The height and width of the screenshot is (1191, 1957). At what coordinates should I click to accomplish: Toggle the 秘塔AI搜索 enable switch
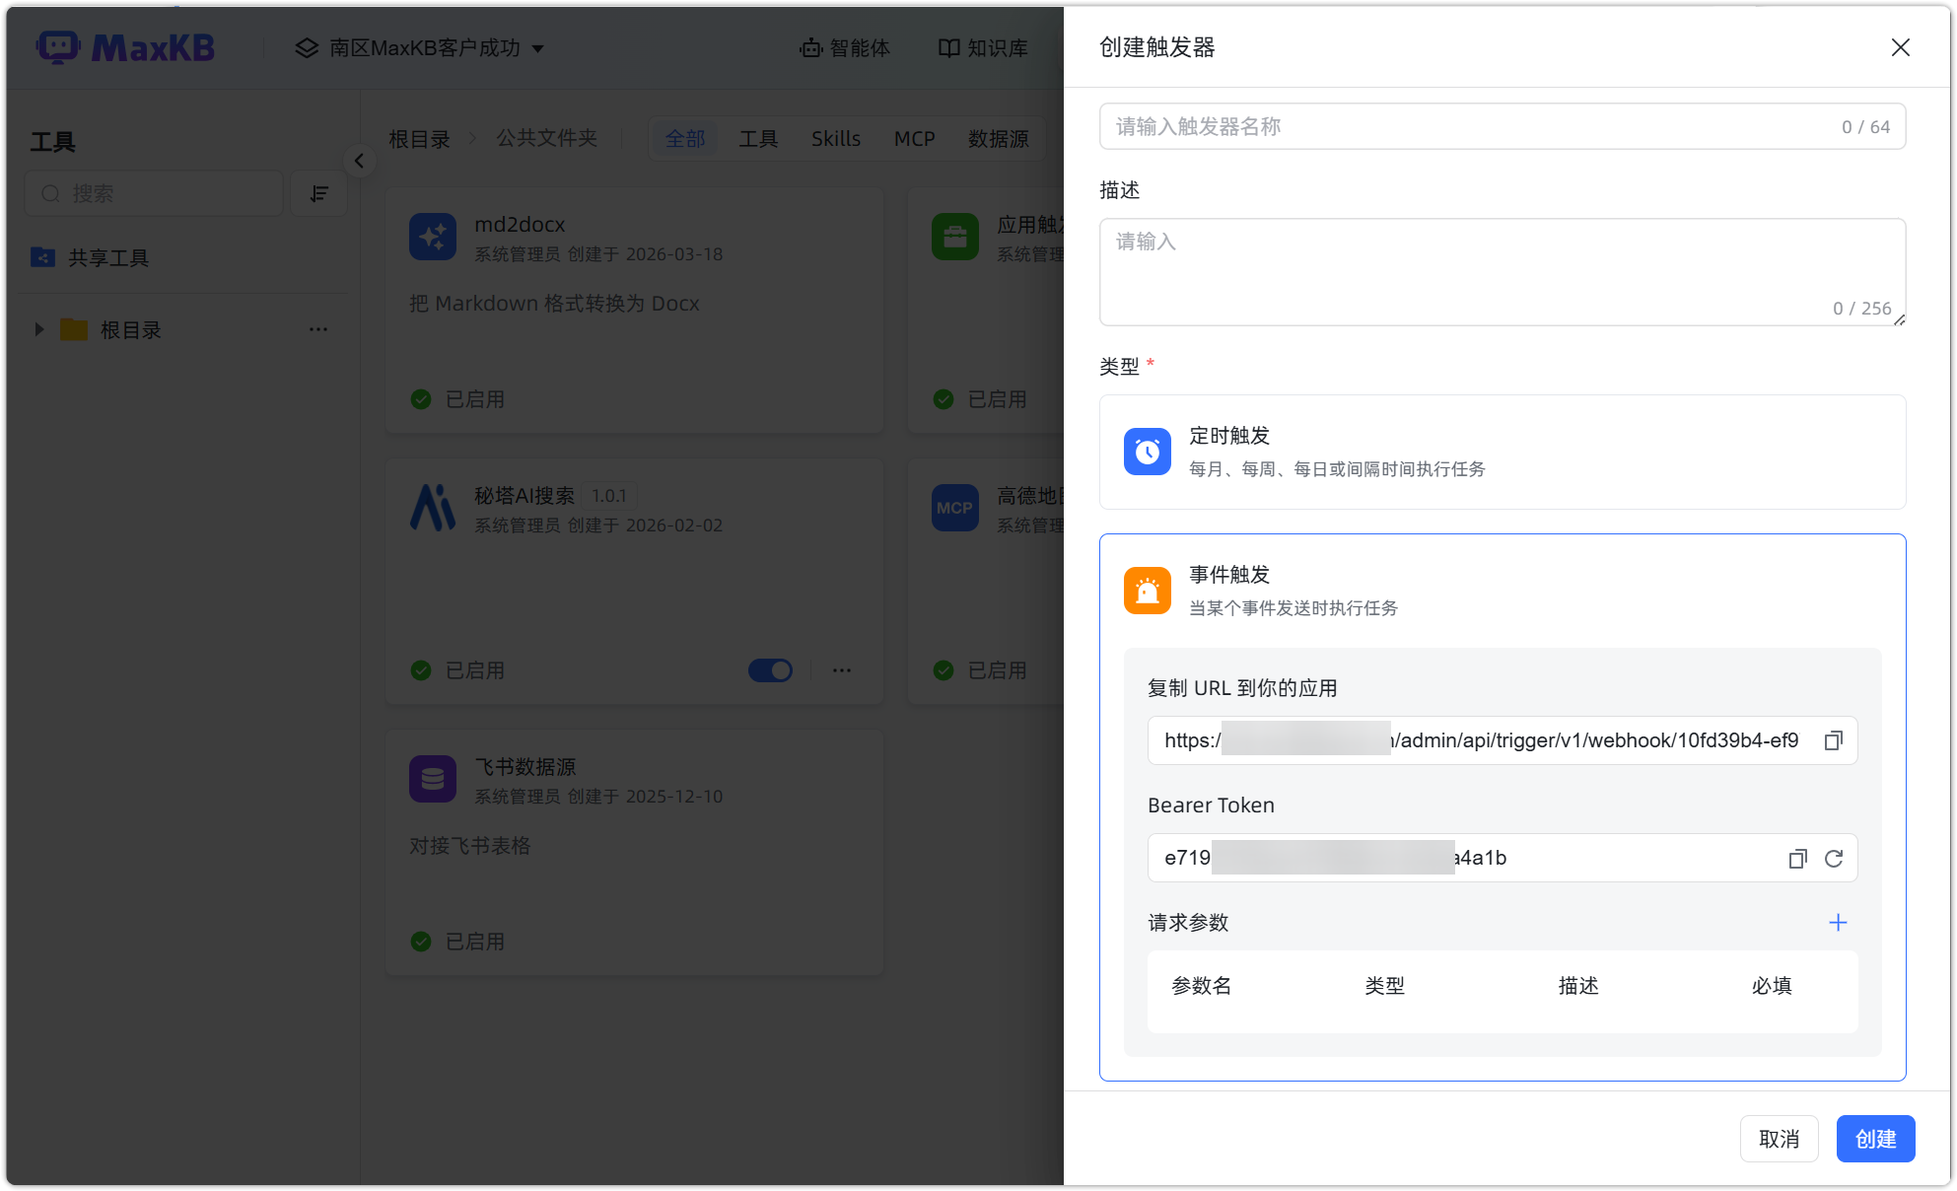coord(770,670)
